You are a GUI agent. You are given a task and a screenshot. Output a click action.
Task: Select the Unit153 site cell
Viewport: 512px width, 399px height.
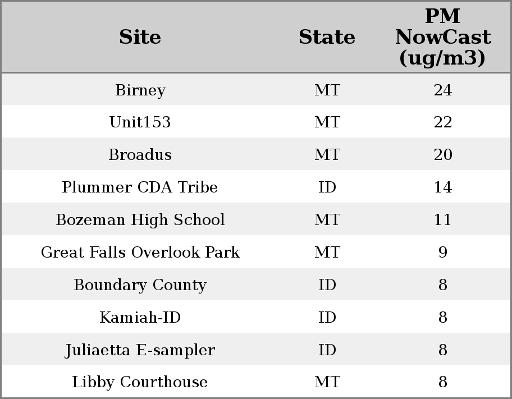(140, 122)
